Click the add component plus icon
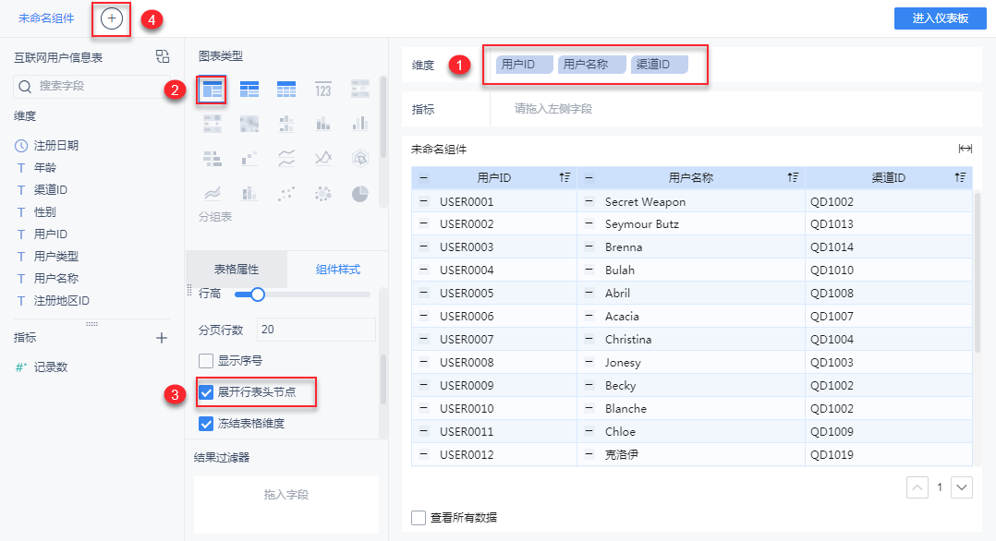 pyautogui.click(x=112, y=19)
